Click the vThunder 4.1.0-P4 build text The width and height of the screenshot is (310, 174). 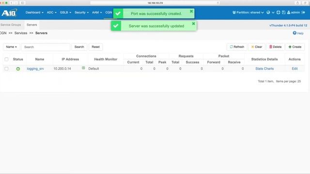288,26
